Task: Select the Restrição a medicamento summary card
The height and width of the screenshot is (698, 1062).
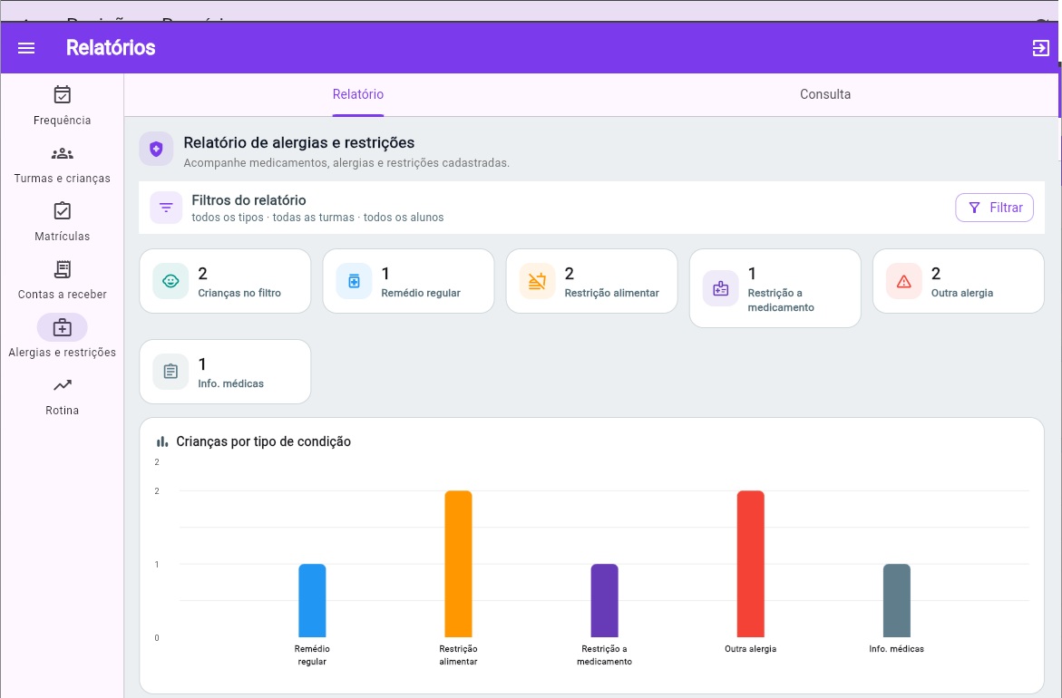Action: (775, 288)
